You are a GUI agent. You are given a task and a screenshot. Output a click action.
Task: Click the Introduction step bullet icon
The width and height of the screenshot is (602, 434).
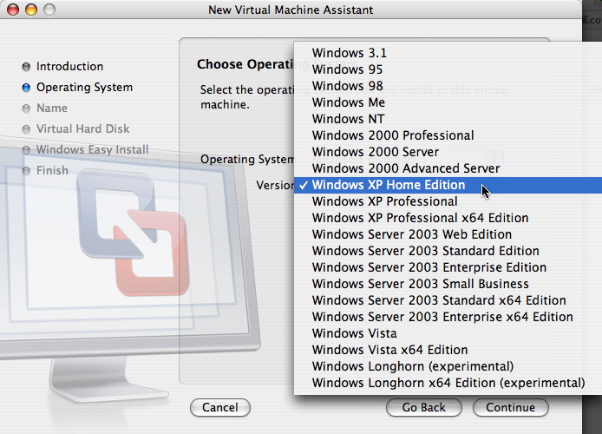[x=26, y=67]
